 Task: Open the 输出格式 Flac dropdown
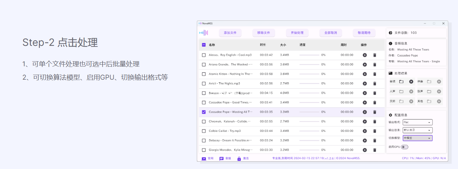(417, 122)
